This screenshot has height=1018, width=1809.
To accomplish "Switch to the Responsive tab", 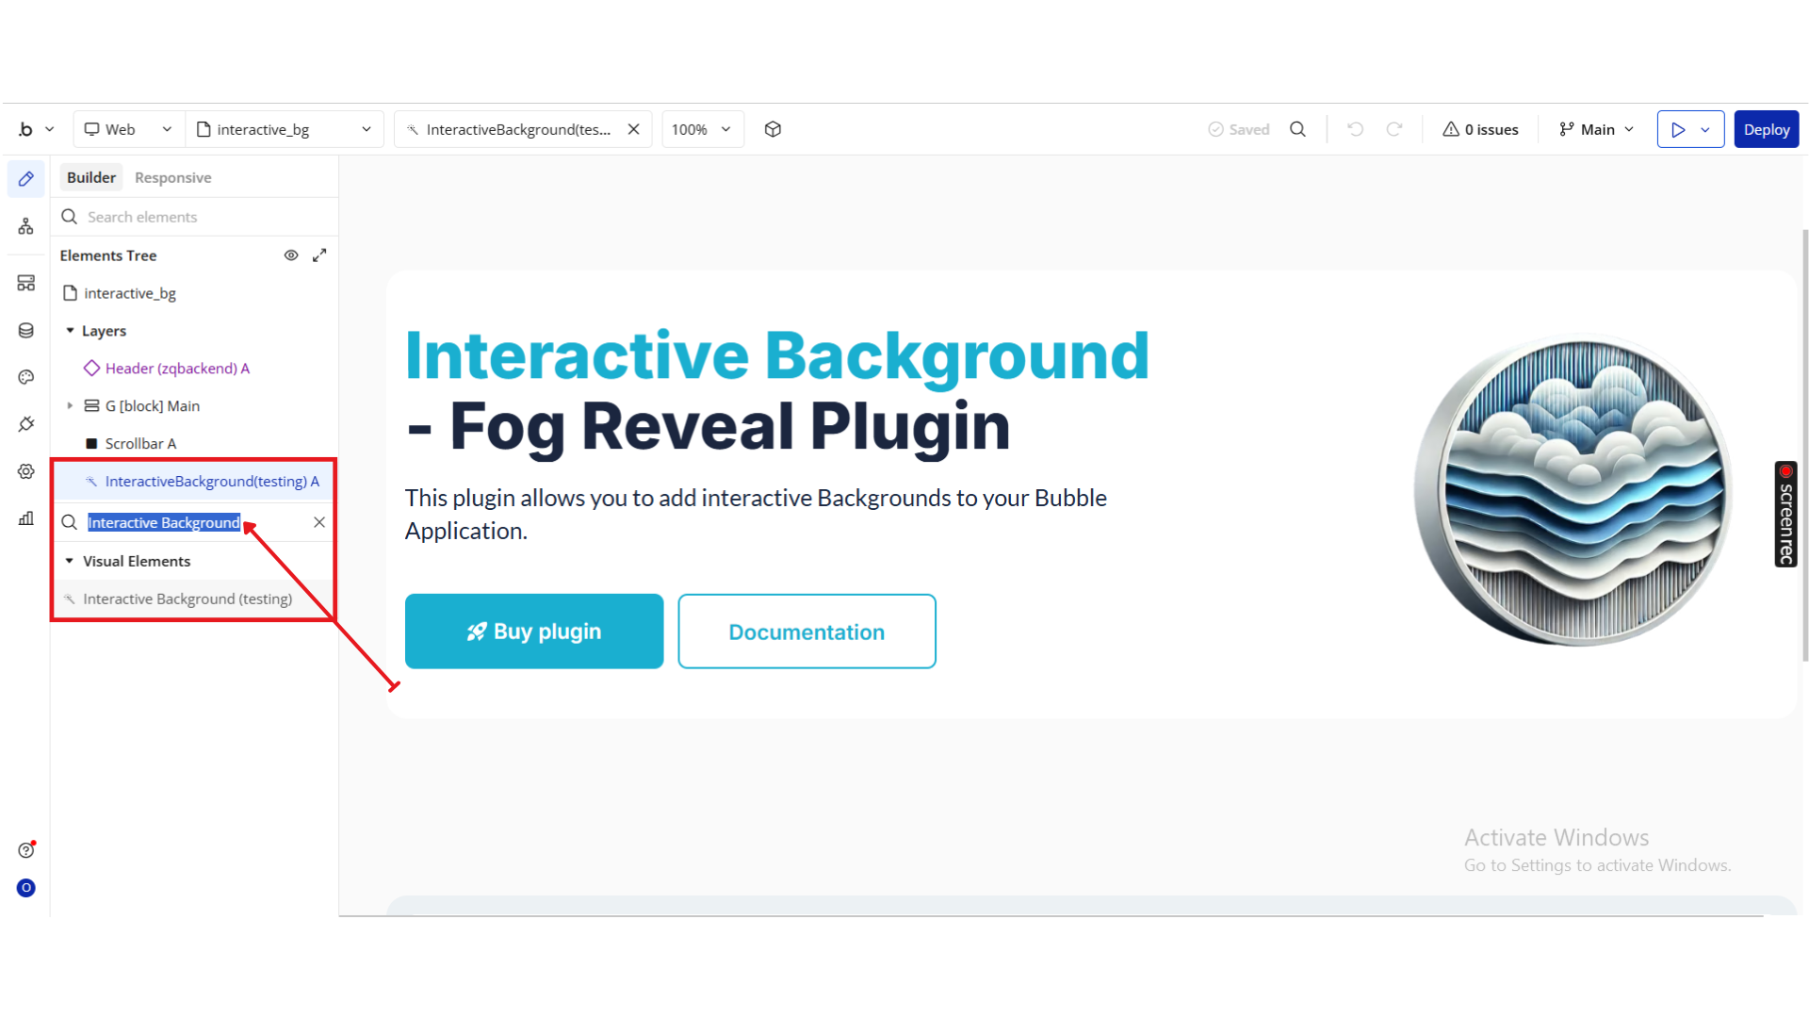I will pyautogui.click(x=172, y=177).
